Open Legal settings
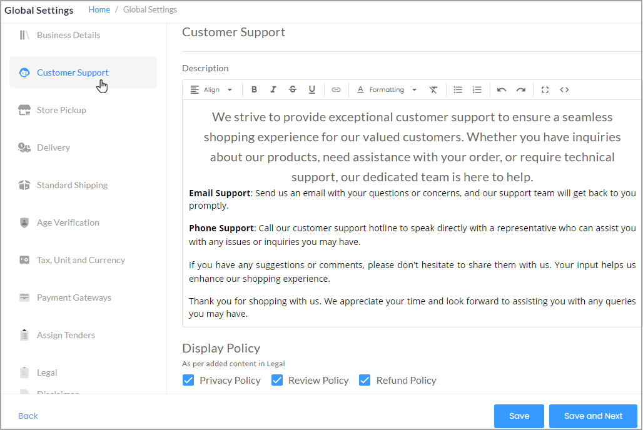 [x=47, y=372]
